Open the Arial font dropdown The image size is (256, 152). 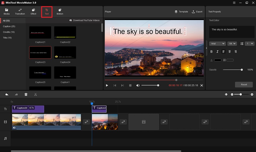[217, 44]
